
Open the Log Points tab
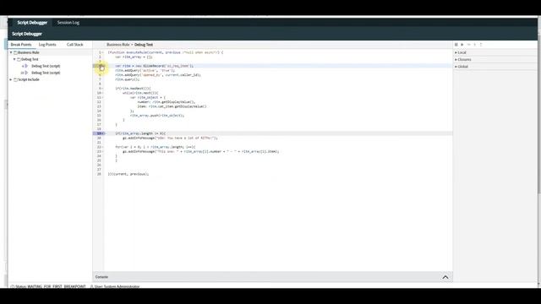click(47, 45)
